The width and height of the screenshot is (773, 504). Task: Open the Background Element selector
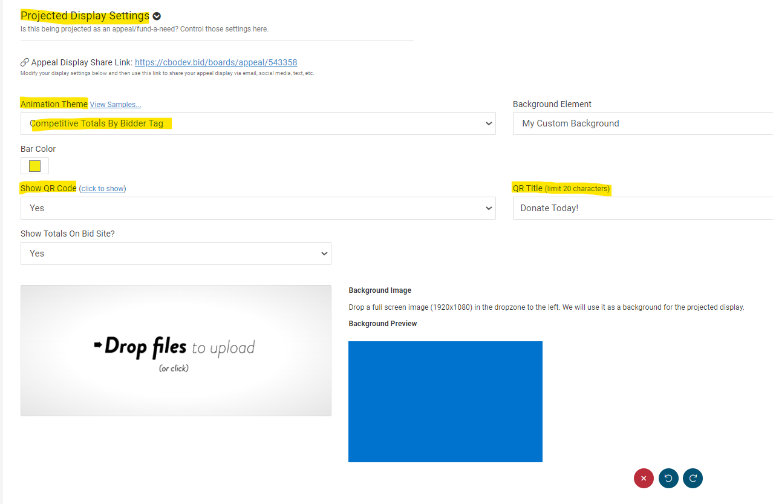[x=642, y=123]
